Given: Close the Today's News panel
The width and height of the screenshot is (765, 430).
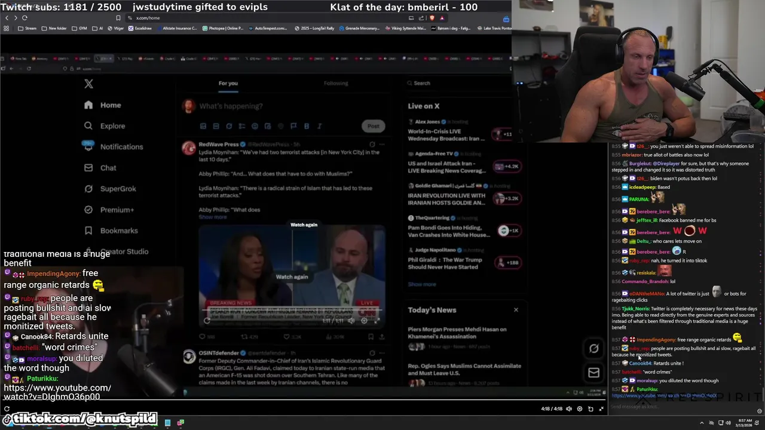Looking at the screenshot, I should (x=516, y=310).
